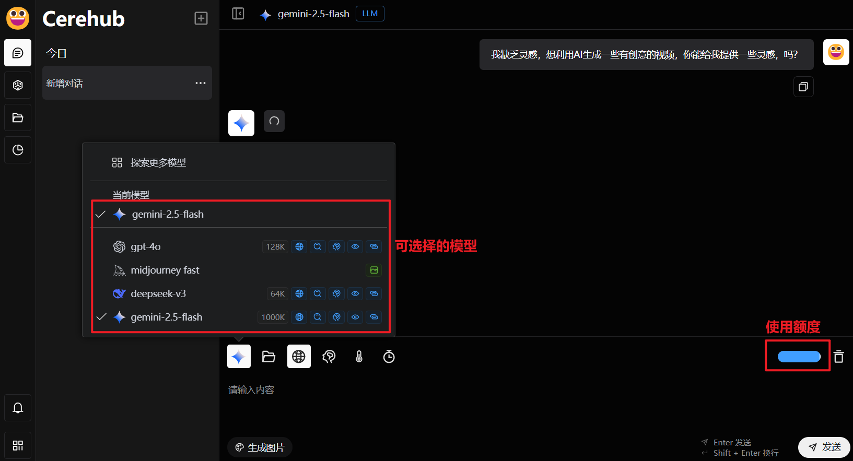Click the blue usage quota bar

point(799,357)
